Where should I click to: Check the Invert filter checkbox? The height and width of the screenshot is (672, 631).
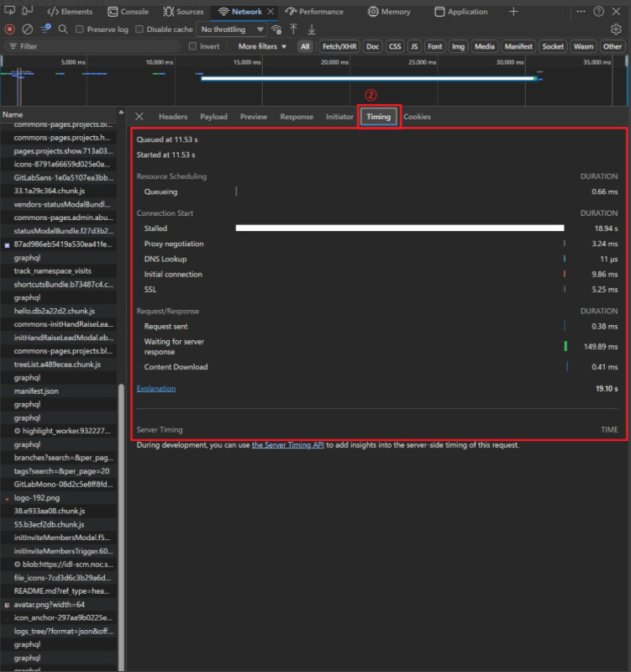pyautogui.click(x=192, y=46)
